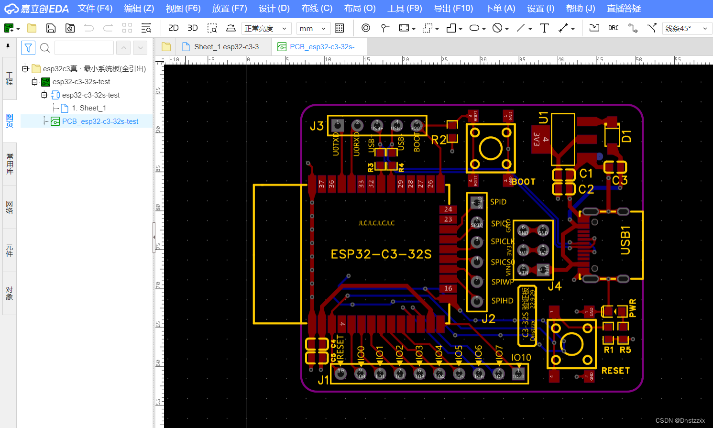
Task: Click the history/backup save icon
Action: coord(70,28)
